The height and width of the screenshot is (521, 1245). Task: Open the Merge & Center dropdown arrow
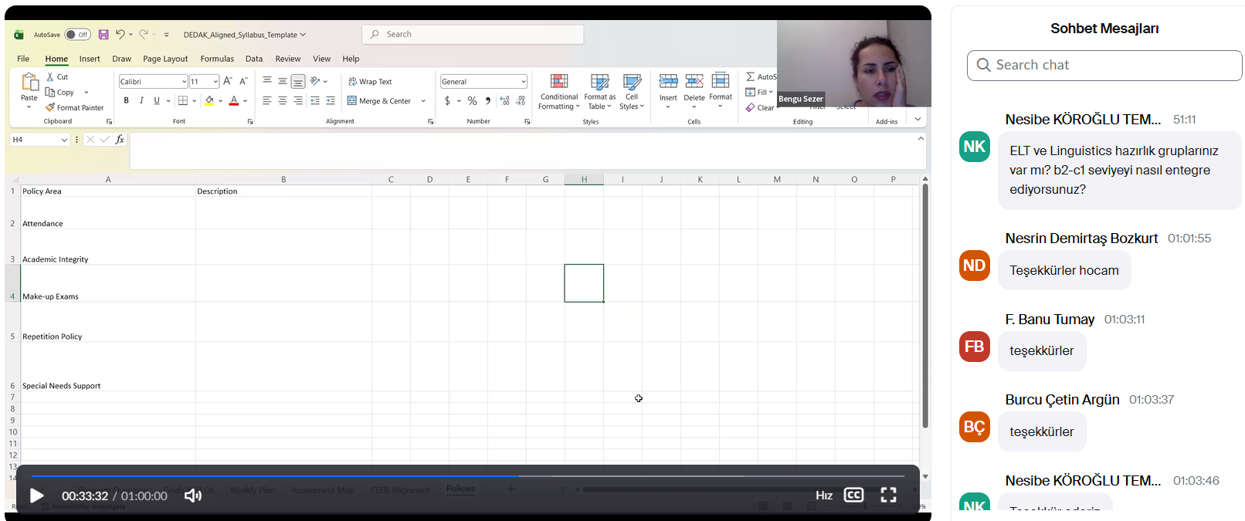click(423, 101)
